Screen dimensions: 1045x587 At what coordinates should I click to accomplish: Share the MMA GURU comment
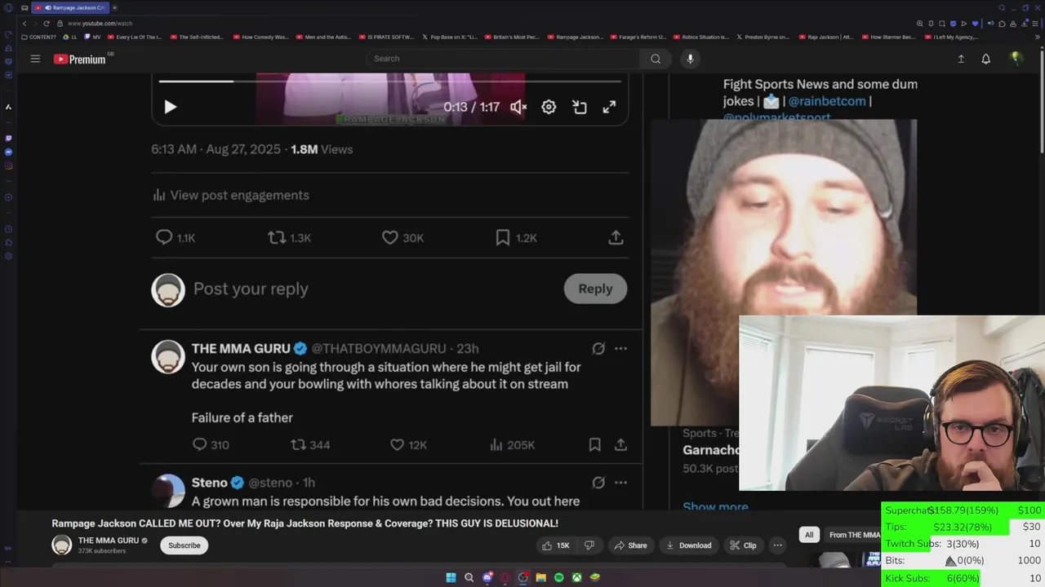click(620, 444)
